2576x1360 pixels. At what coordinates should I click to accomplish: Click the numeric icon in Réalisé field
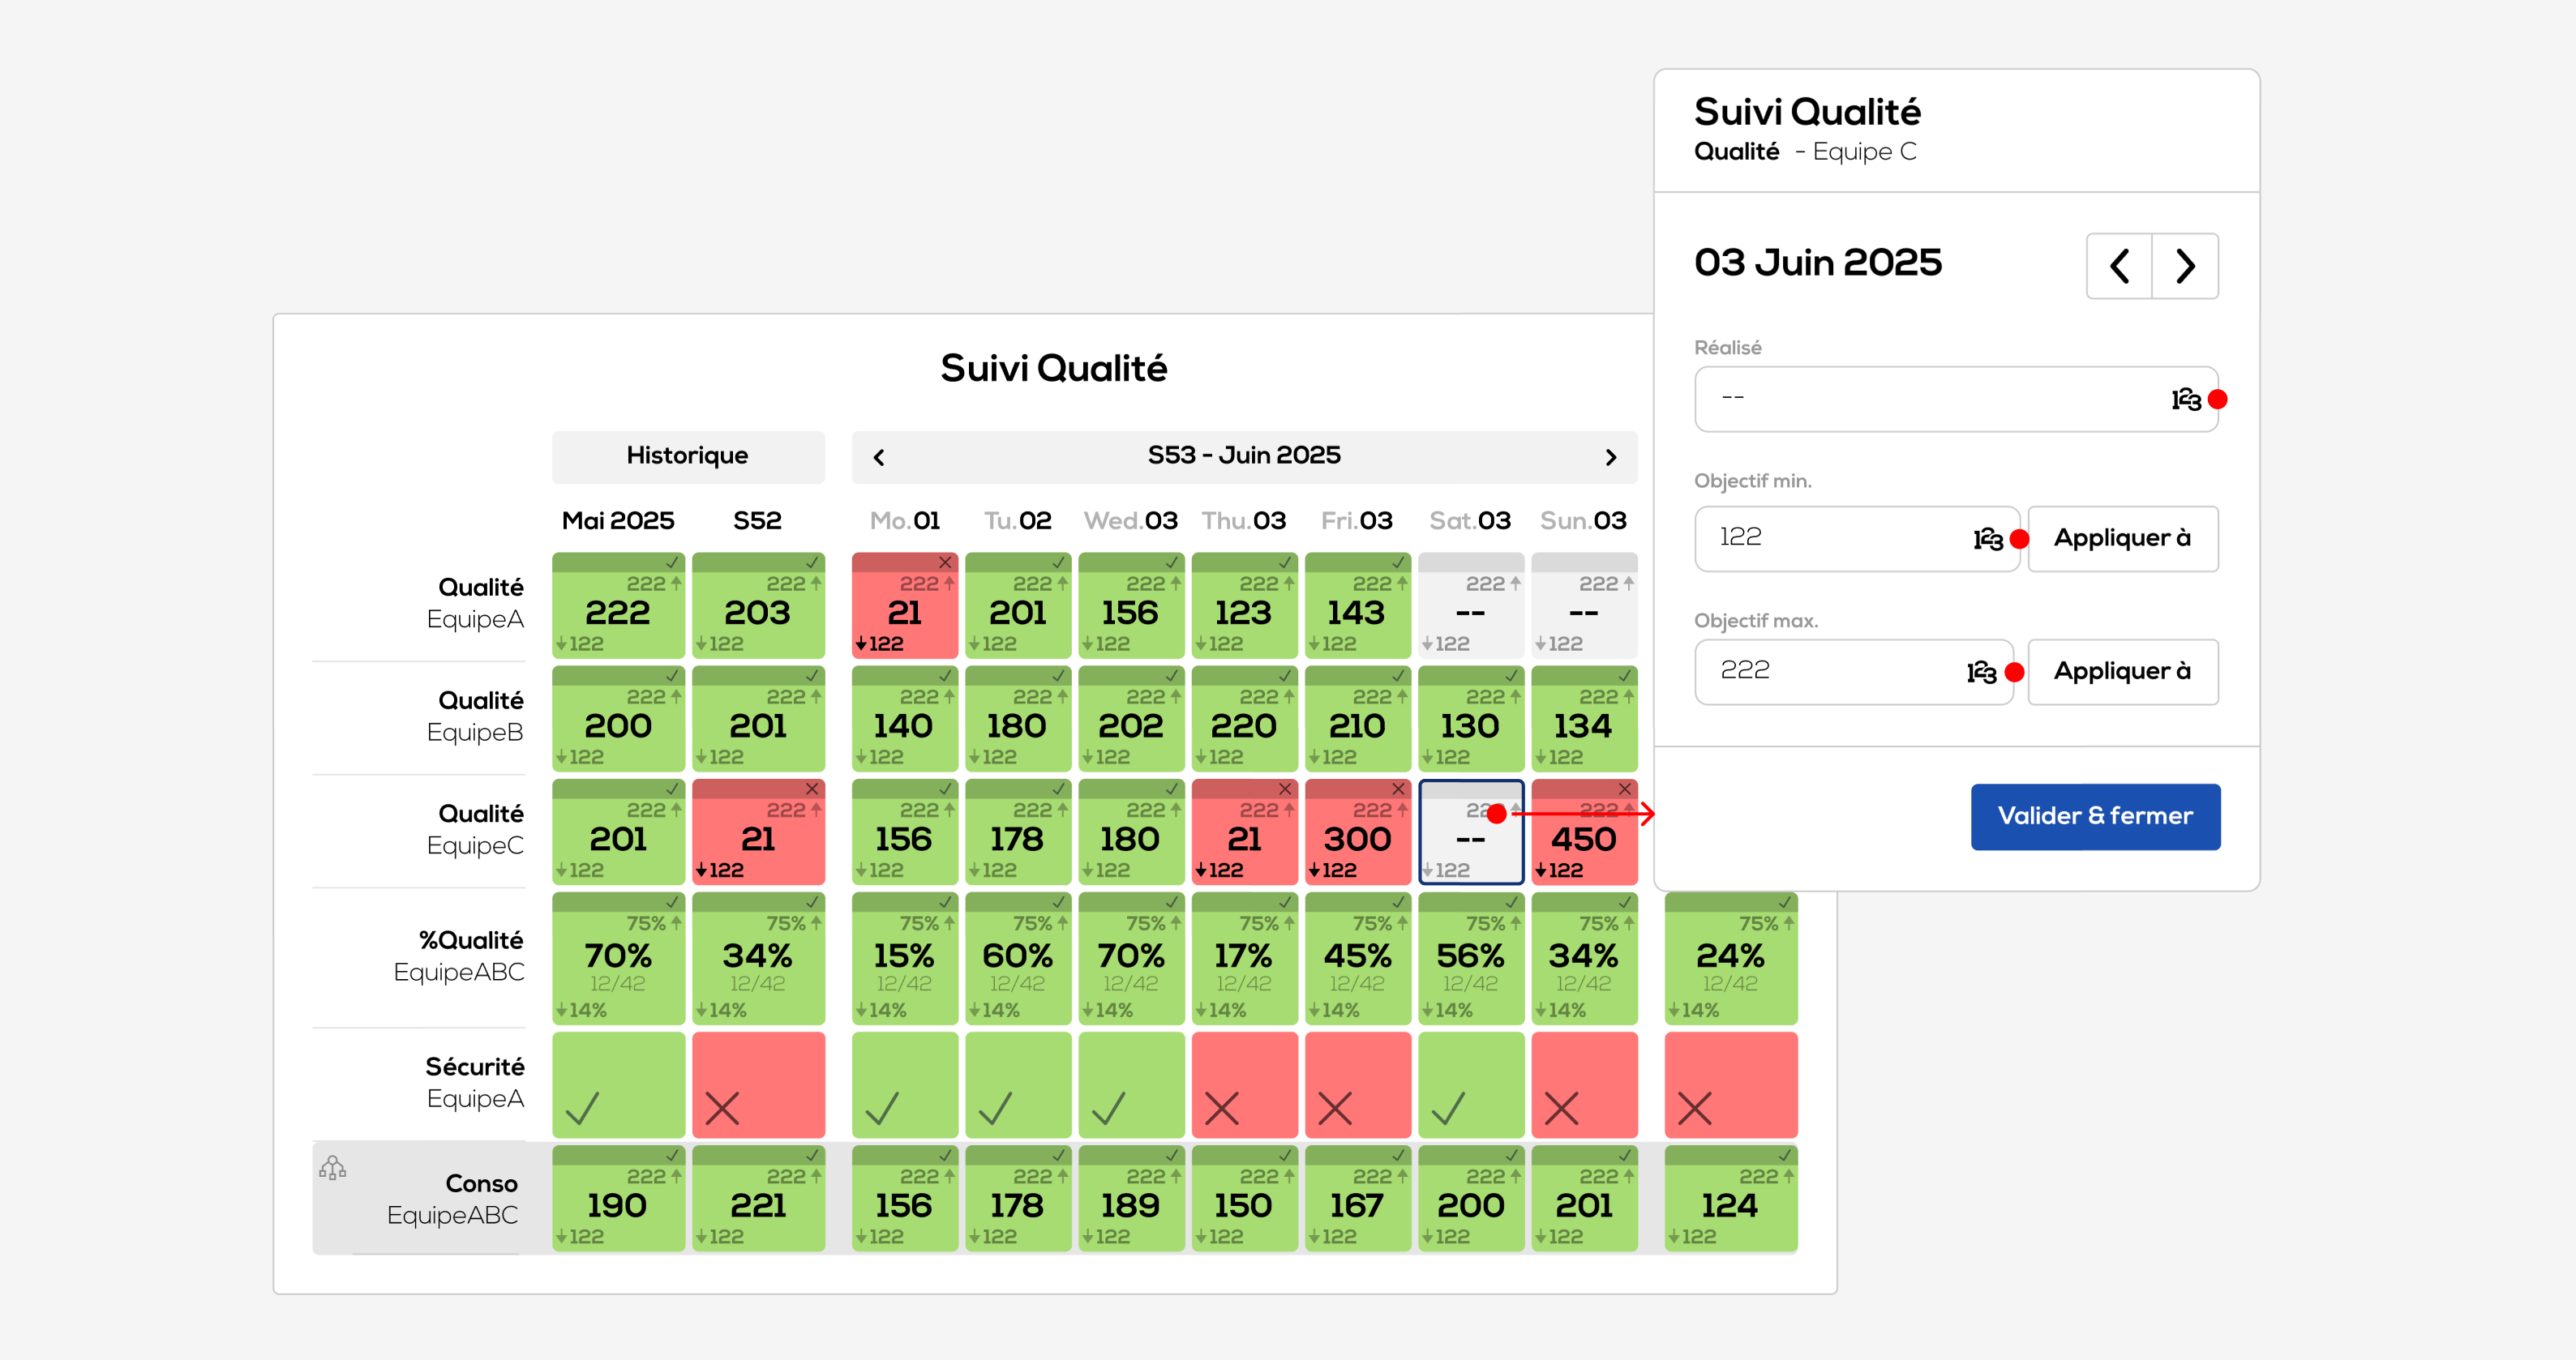point(2185,400)
